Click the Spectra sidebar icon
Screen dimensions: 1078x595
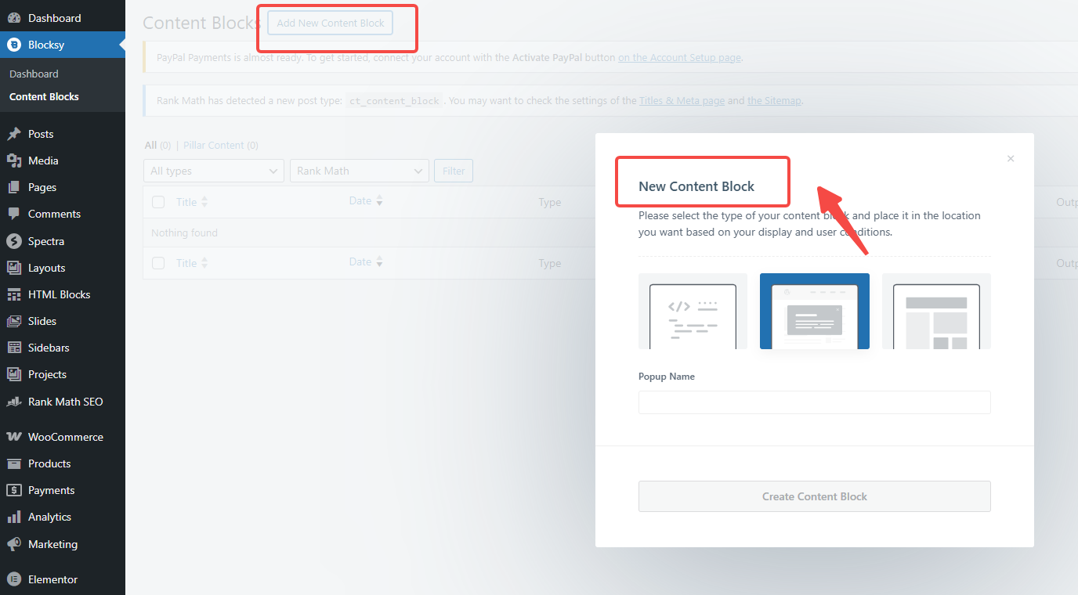[14, 241]
